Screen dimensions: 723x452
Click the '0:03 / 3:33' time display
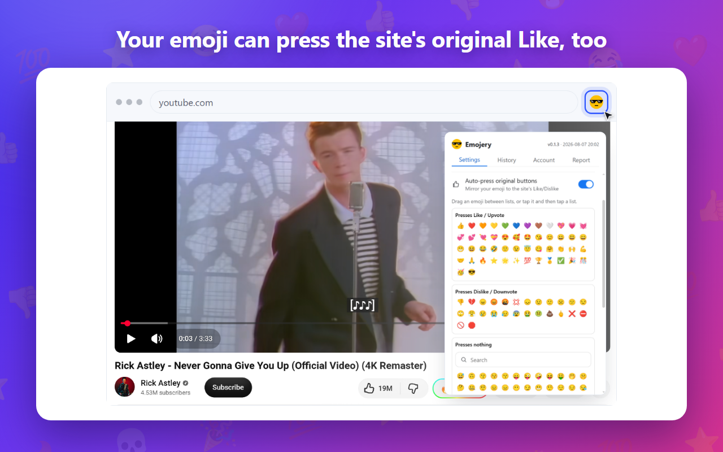tap(195, 338)
